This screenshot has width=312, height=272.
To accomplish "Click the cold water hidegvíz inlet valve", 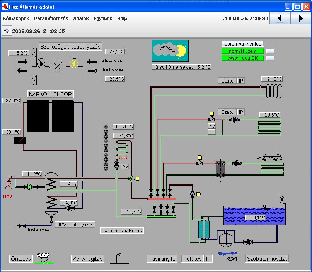I will 22,226.
